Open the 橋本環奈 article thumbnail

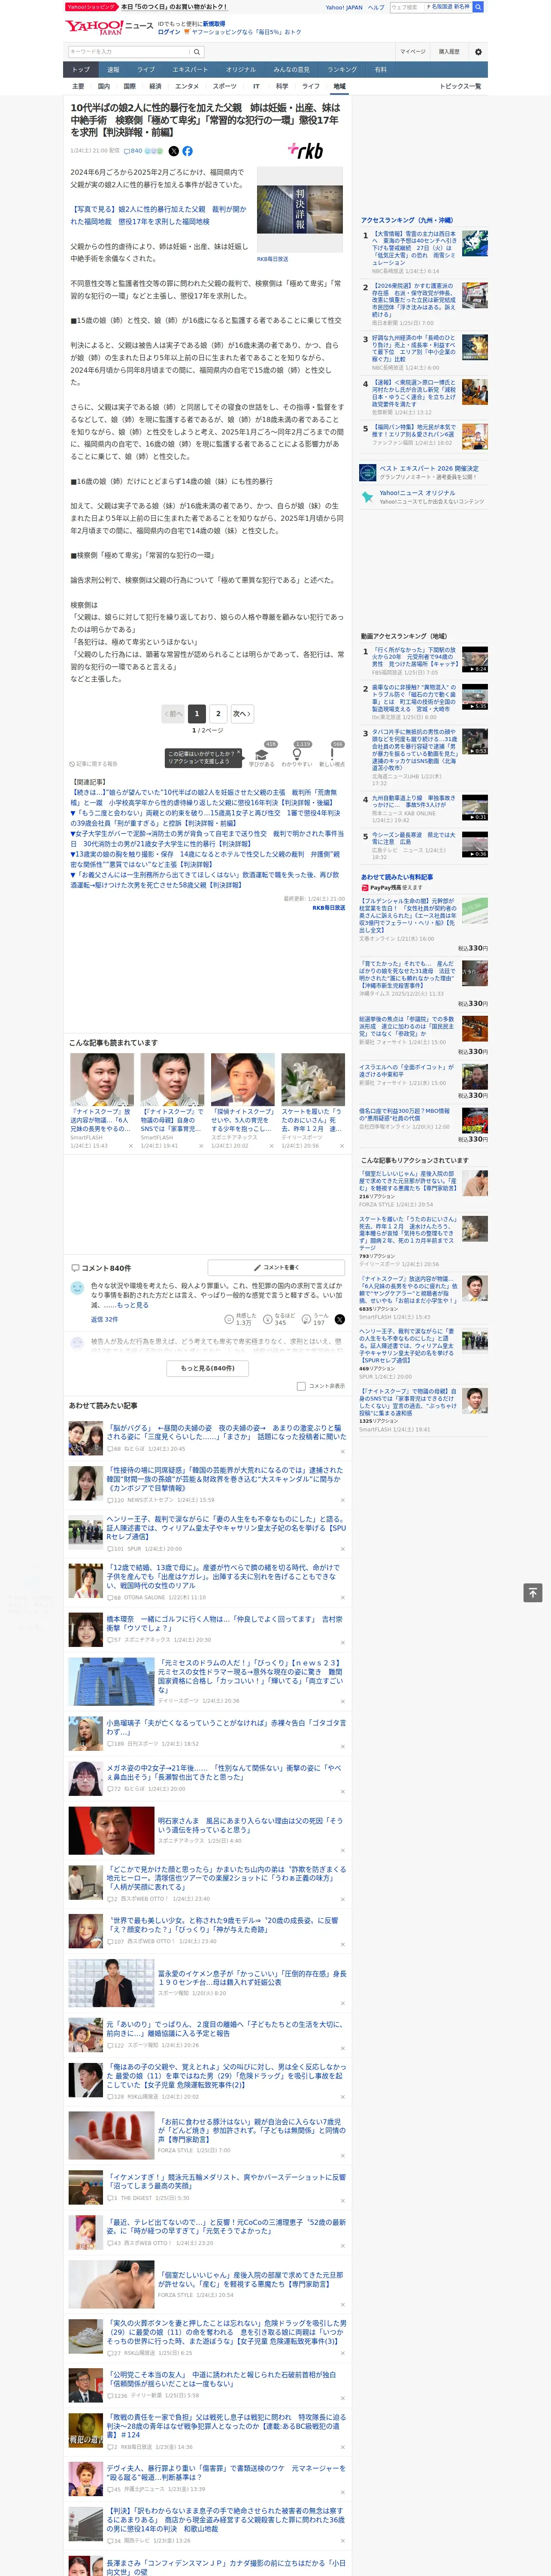(85, 1630)
